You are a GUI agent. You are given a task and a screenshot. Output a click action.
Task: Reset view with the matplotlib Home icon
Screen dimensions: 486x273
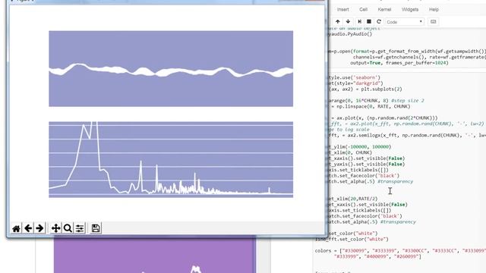coord(16,228)
